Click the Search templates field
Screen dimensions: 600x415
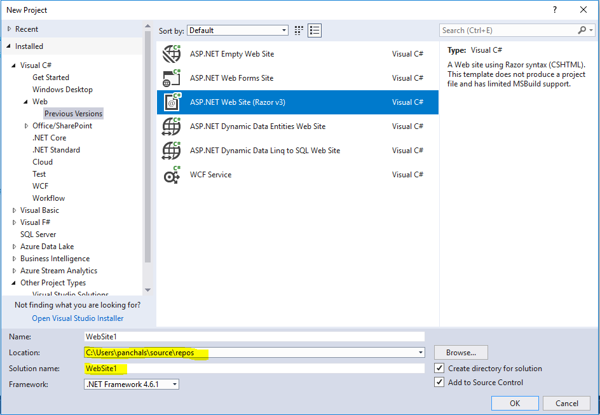509,31
